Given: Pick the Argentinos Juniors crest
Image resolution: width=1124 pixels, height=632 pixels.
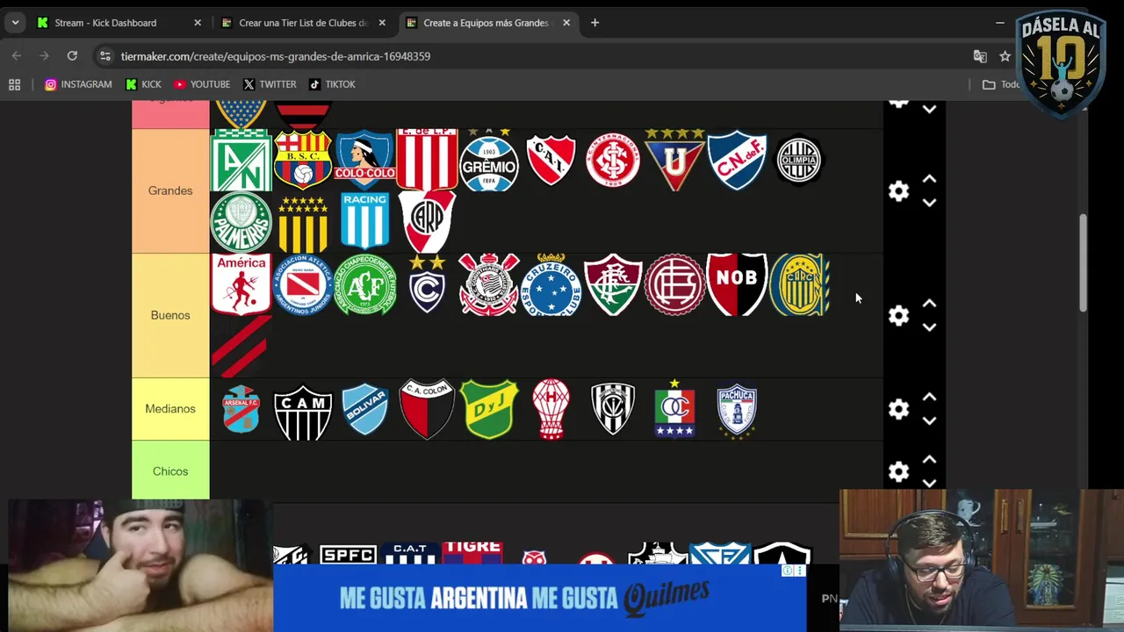Looking at the screenshot, I should pos(303,284).
